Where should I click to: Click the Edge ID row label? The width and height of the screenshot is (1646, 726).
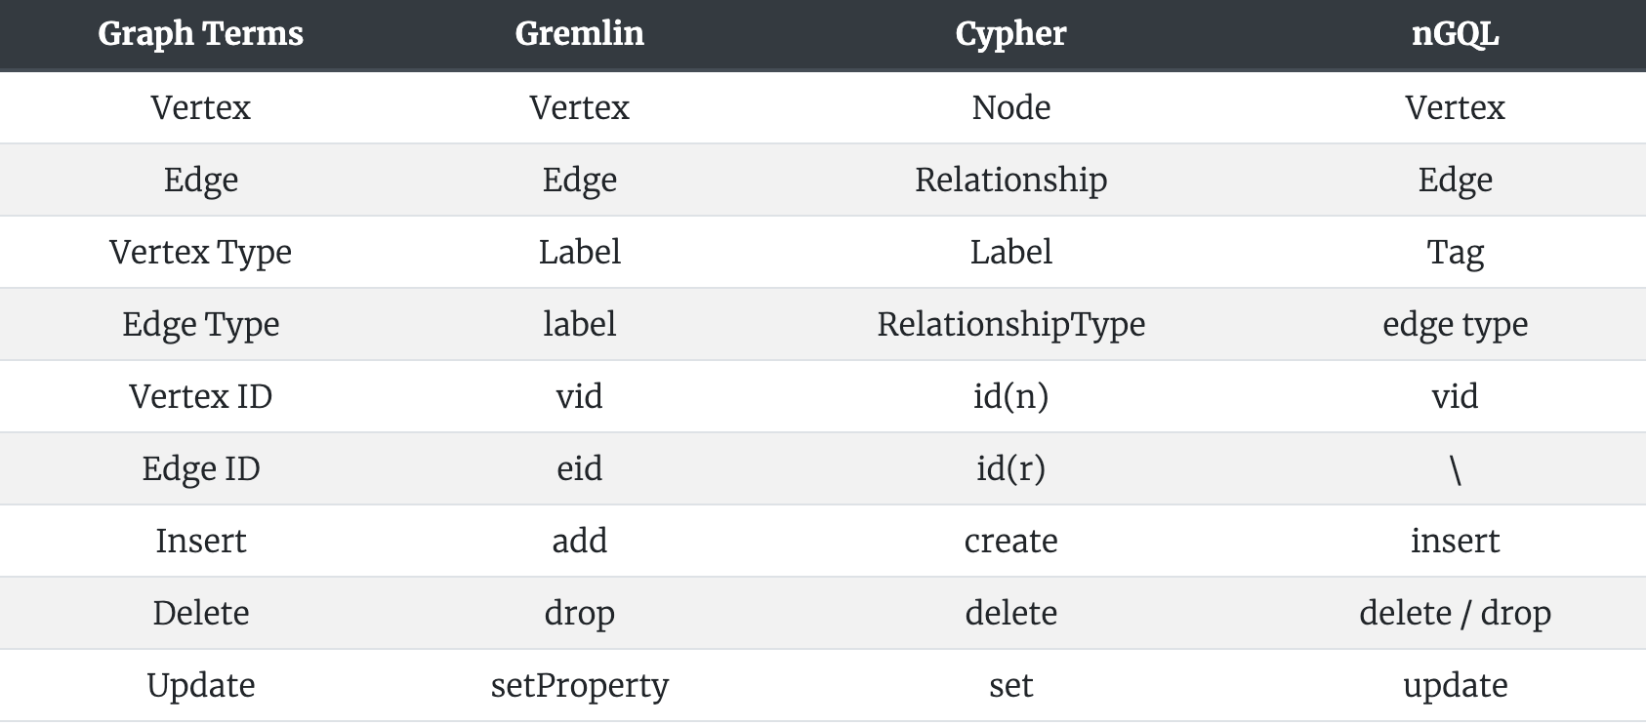(x=200, y=468)
